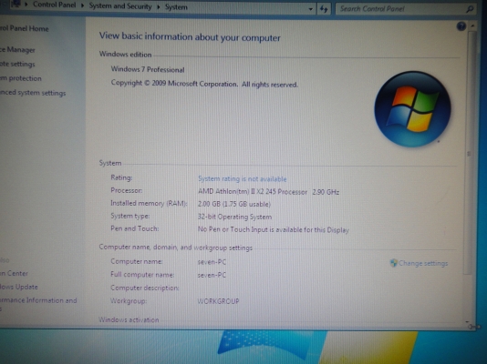This screenshot has height=364, width=487.
Task: Open System protection link
Action: (x=21, y=78)
